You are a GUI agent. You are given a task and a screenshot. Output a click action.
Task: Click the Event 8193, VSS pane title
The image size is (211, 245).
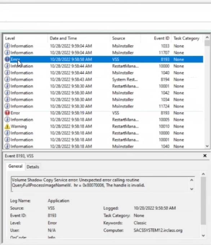[x=19, y=156]
